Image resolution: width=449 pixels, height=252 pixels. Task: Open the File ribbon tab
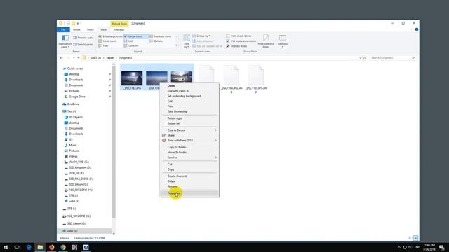(63, 29)
